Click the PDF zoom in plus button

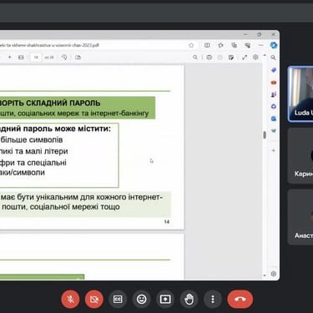click(9, 58)
